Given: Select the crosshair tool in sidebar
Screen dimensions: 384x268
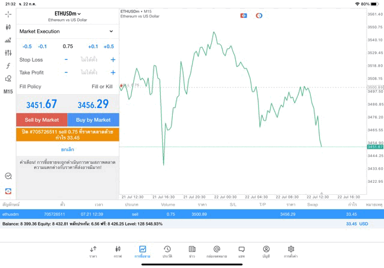Looking at the screenshot, I should coord(8,14).
